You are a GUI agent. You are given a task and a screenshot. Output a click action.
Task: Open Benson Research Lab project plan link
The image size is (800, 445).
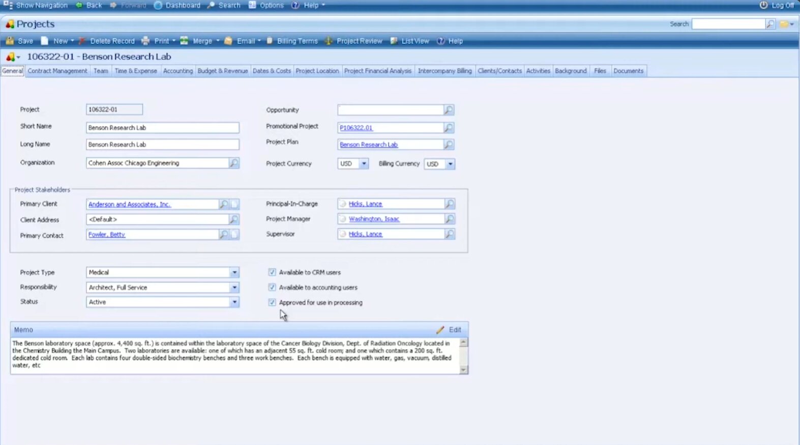(x=369, y=145)
